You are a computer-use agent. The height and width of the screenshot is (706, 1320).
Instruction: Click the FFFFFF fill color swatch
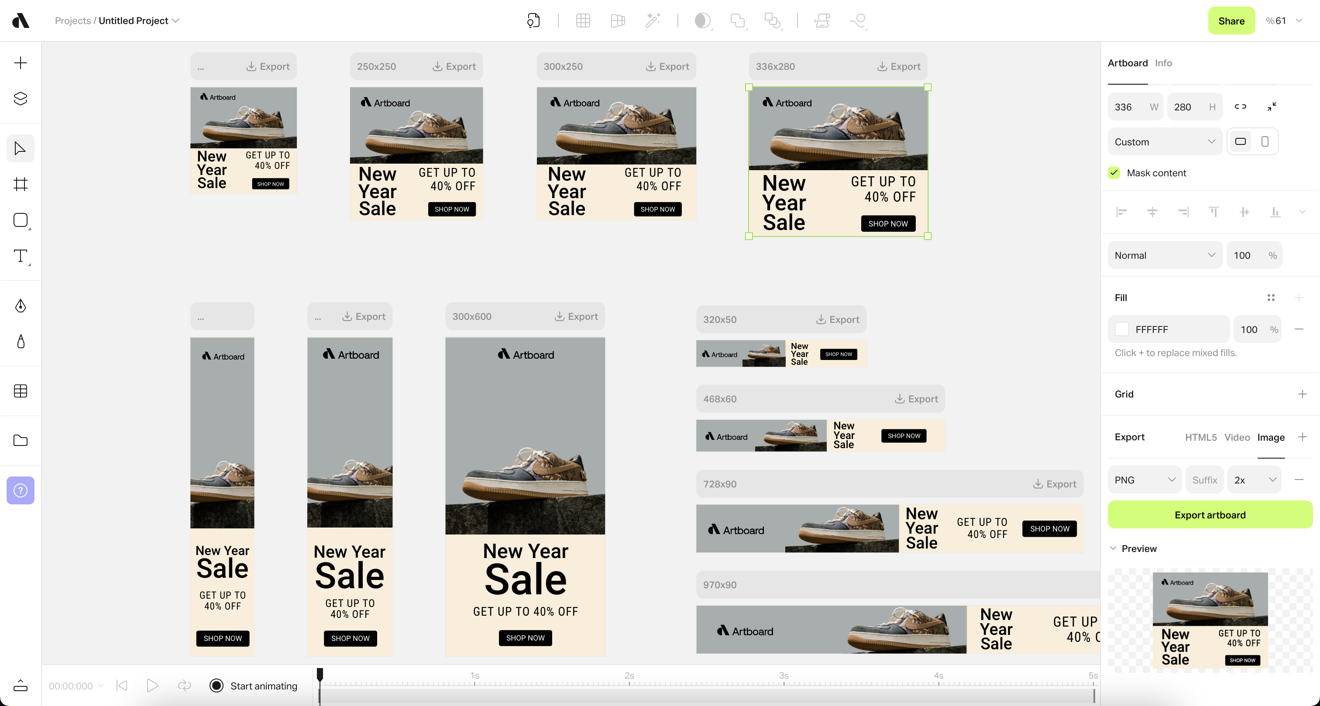click(x=1122, y=329)
